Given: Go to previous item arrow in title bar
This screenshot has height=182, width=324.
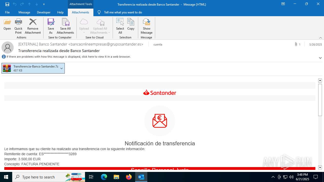Looking at the screenshot, I should [x=29, y=4].
